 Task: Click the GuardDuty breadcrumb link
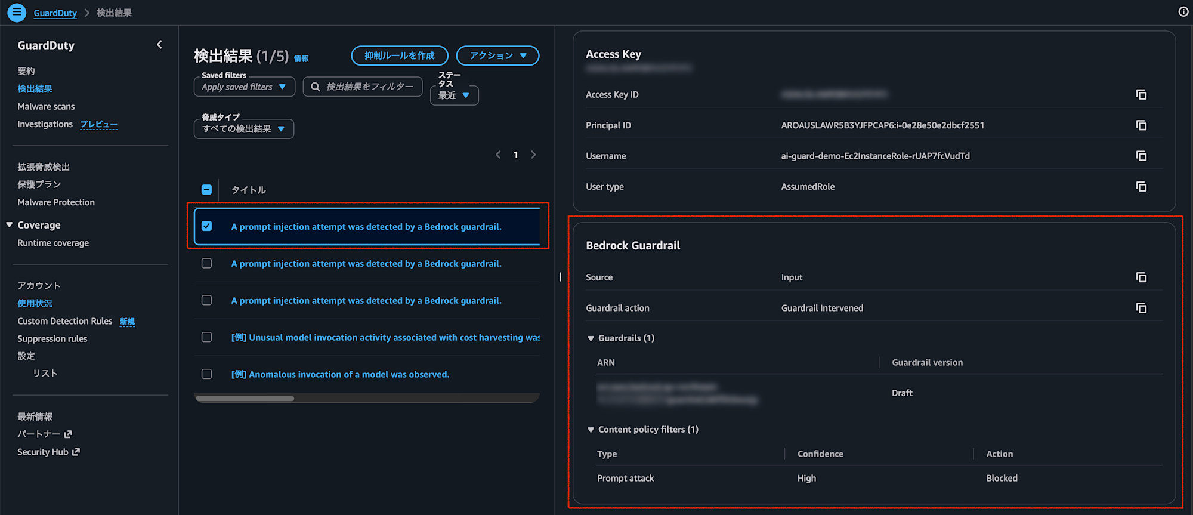tap(55, 13)
